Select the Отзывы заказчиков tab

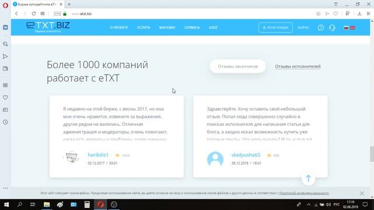(238, 66)
